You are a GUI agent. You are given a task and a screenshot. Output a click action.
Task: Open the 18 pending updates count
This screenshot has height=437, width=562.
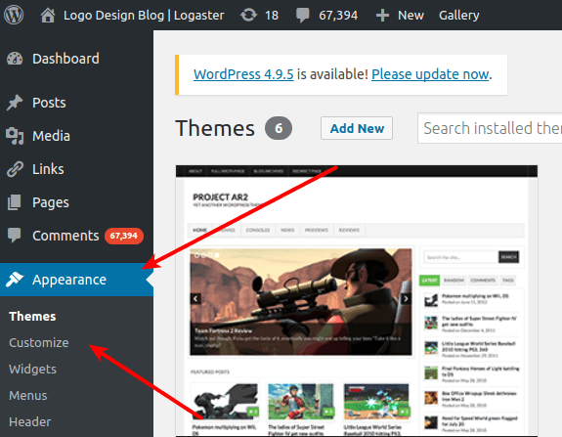click(272, 16)
